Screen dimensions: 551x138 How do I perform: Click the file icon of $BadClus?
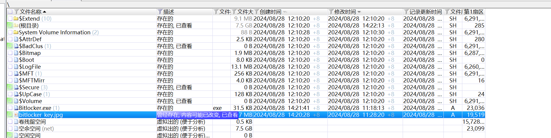(16, 46)
